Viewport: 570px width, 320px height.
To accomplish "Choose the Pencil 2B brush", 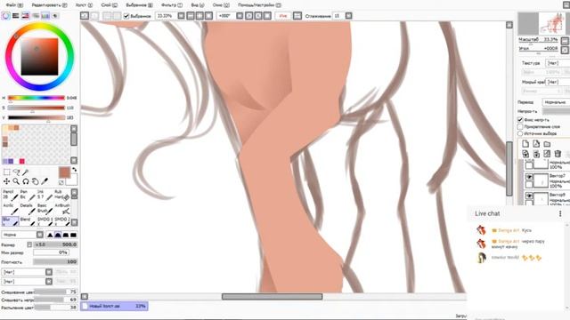I will 10,195.
